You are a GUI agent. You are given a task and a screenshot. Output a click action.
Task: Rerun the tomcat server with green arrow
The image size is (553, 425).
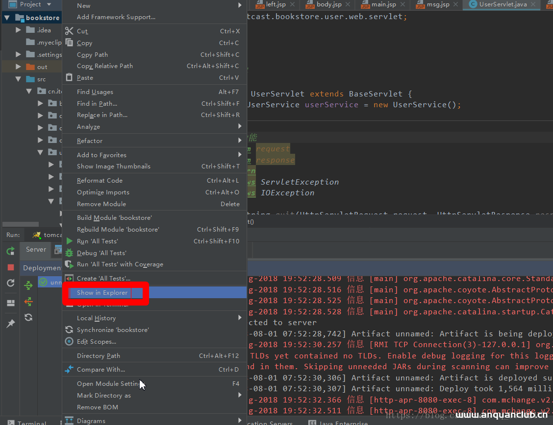point(11,251)
